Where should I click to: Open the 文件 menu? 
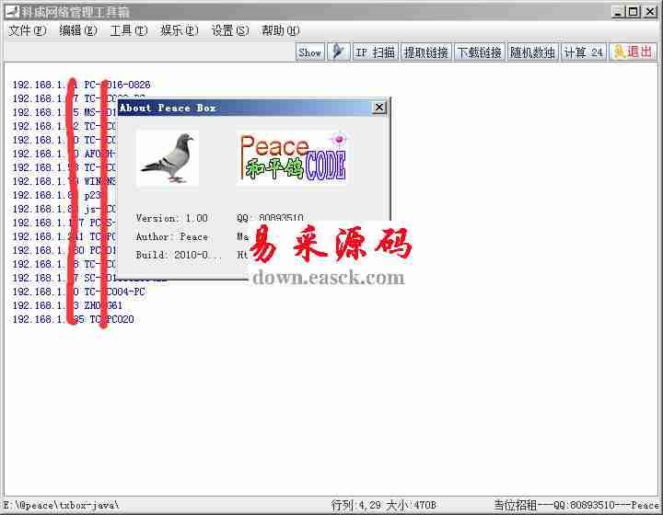click(x=27, y=30)
